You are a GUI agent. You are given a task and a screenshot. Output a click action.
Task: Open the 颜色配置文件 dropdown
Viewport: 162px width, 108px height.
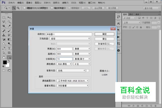[73, 81]
